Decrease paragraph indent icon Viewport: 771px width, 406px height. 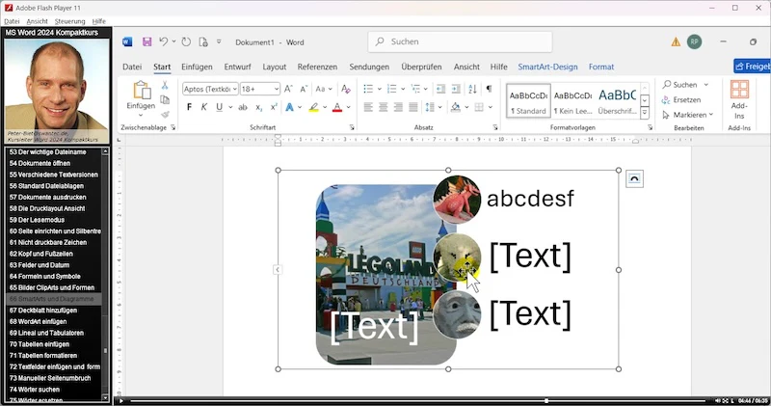(440, 89)
